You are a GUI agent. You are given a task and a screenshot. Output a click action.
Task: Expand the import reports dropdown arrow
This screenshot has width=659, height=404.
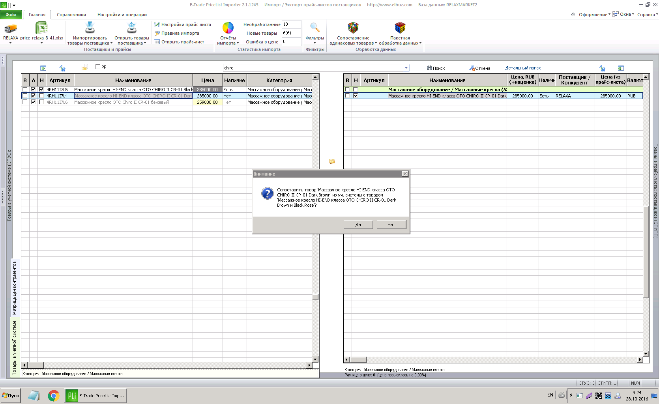point(238,43)
